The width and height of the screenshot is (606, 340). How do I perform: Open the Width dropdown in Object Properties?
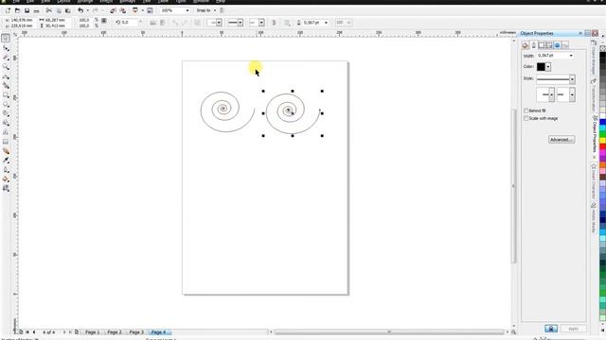click(571, 56)
